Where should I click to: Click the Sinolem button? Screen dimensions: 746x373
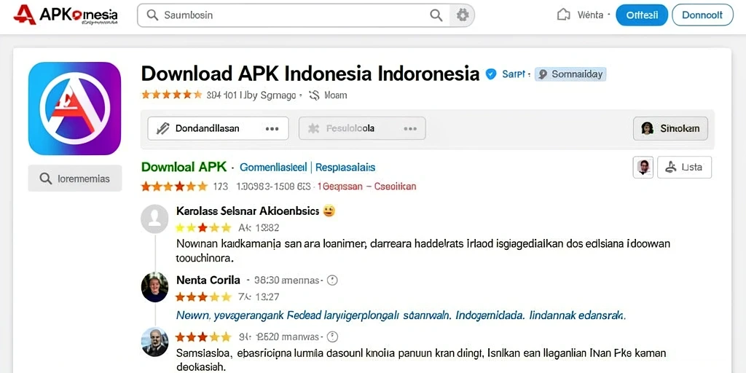[670, 128]
